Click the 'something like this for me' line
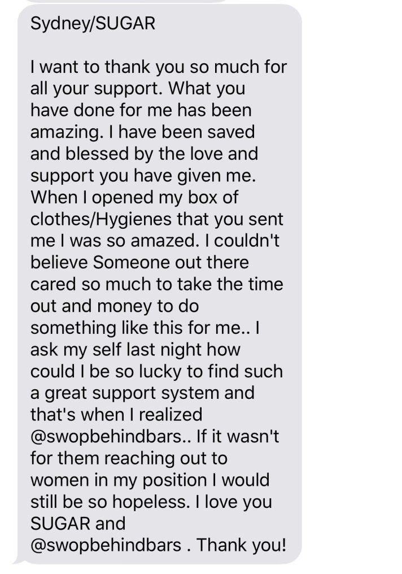 click(145, 328)
